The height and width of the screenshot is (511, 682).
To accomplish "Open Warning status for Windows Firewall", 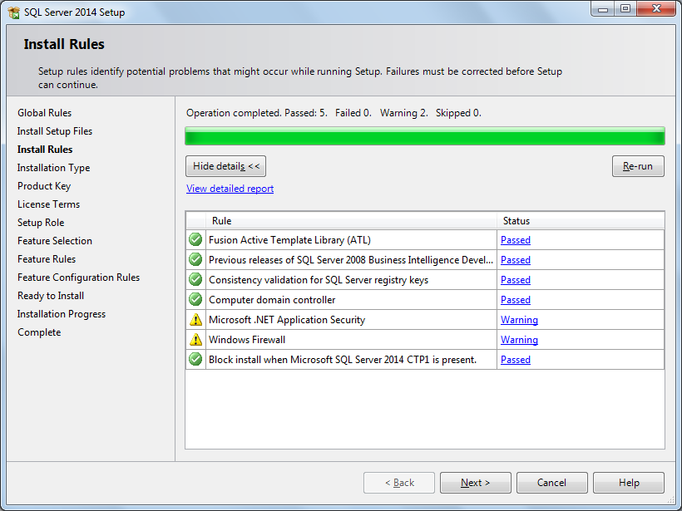I will [519, 340].
